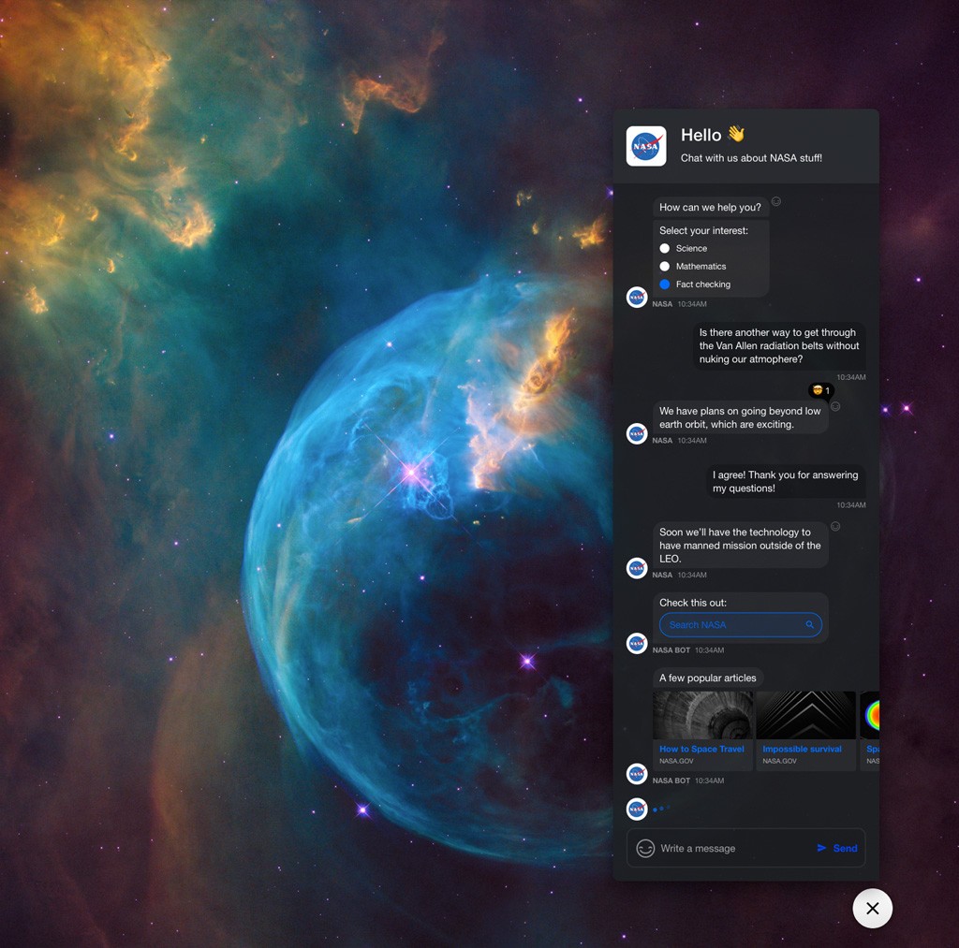Select the Fact checking radio button
This screenshot has height=948, width=959.
click(665, 284)
